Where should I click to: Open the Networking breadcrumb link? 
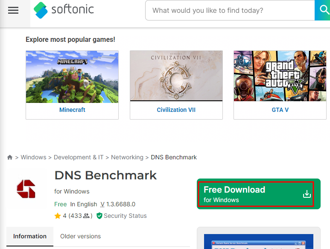(127, 157)
